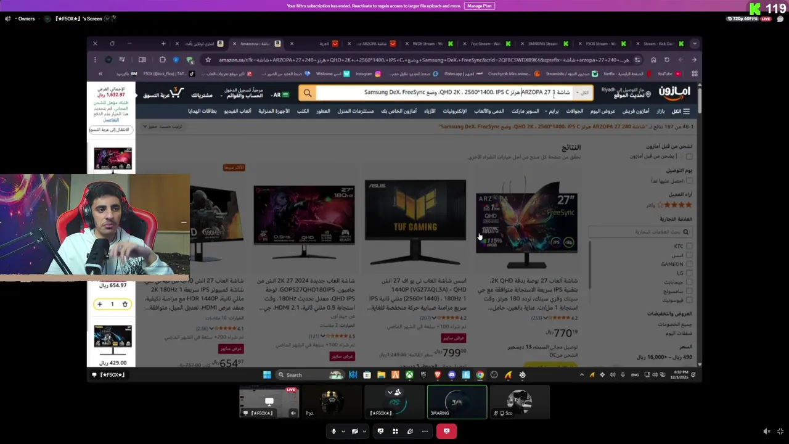The image size is (789, 444).
Task: Open Discord activities grid button
Action: pyautogui.click(x=395, y=431)
